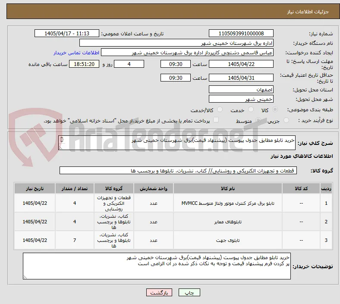Click the scroll arrows in description box
This screenshot has height=304, width=340.
point(62,140)
